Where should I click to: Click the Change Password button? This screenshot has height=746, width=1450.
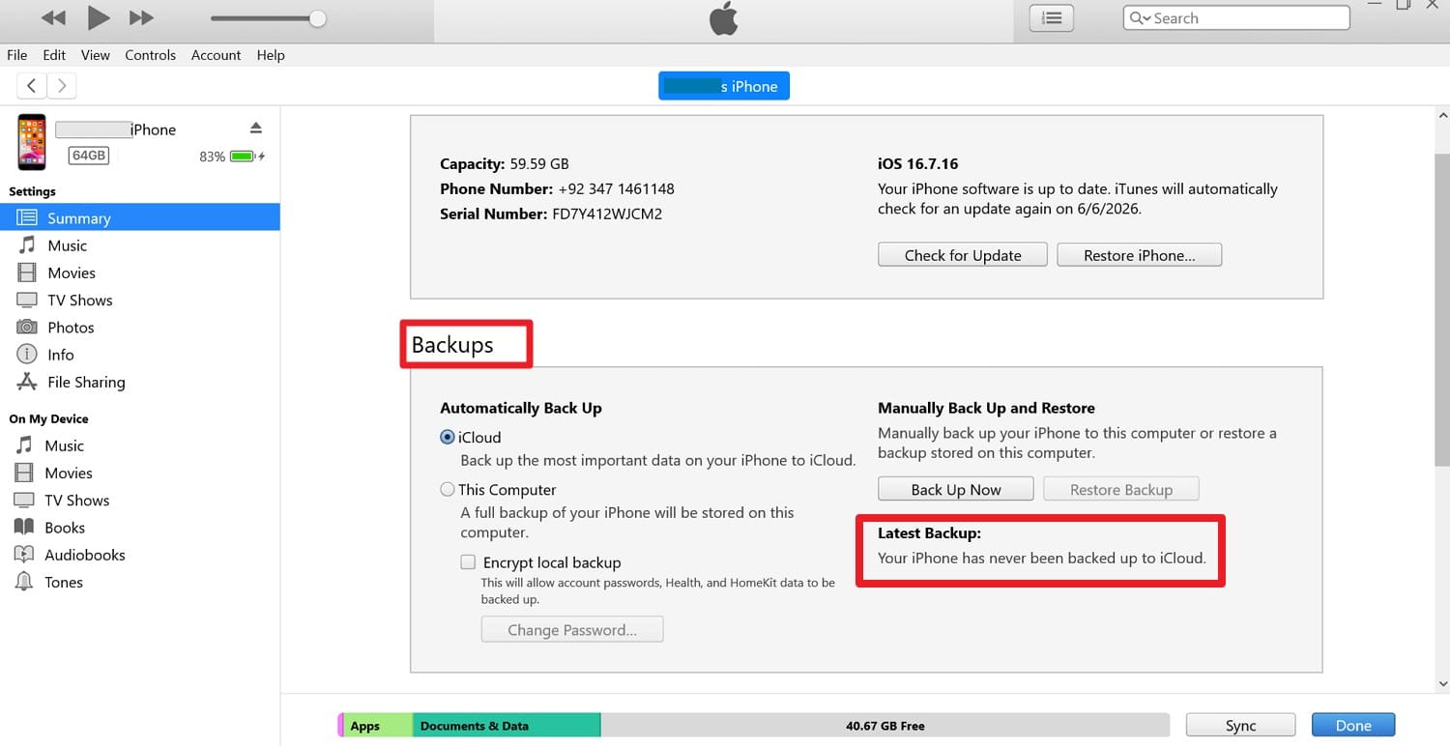pyautogui.click(x=572, y=630)
